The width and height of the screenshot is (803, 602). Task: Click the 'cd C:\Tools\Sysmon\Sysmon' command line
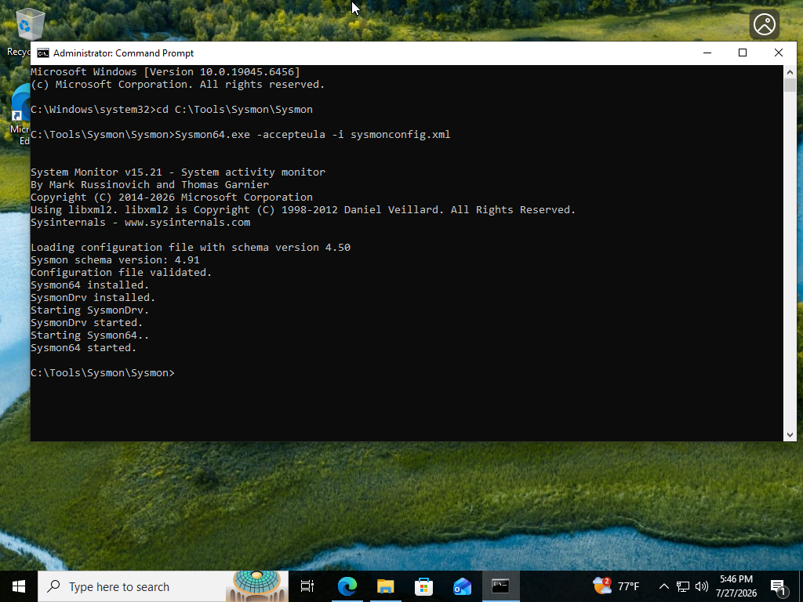point(172,110)
